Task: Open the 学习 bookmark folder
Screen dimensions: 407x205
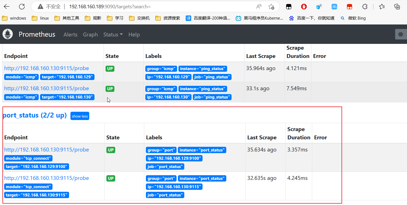Action: (x=115, y=18)
